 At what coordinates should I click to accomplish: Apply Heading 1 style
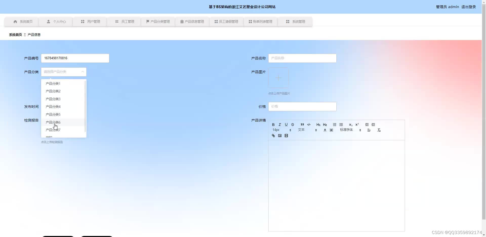point(318,125)
